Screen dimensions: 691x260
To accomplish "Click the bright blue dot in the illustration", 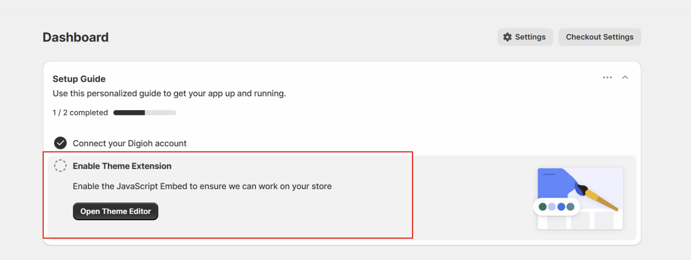I will (x=561, y=207).
